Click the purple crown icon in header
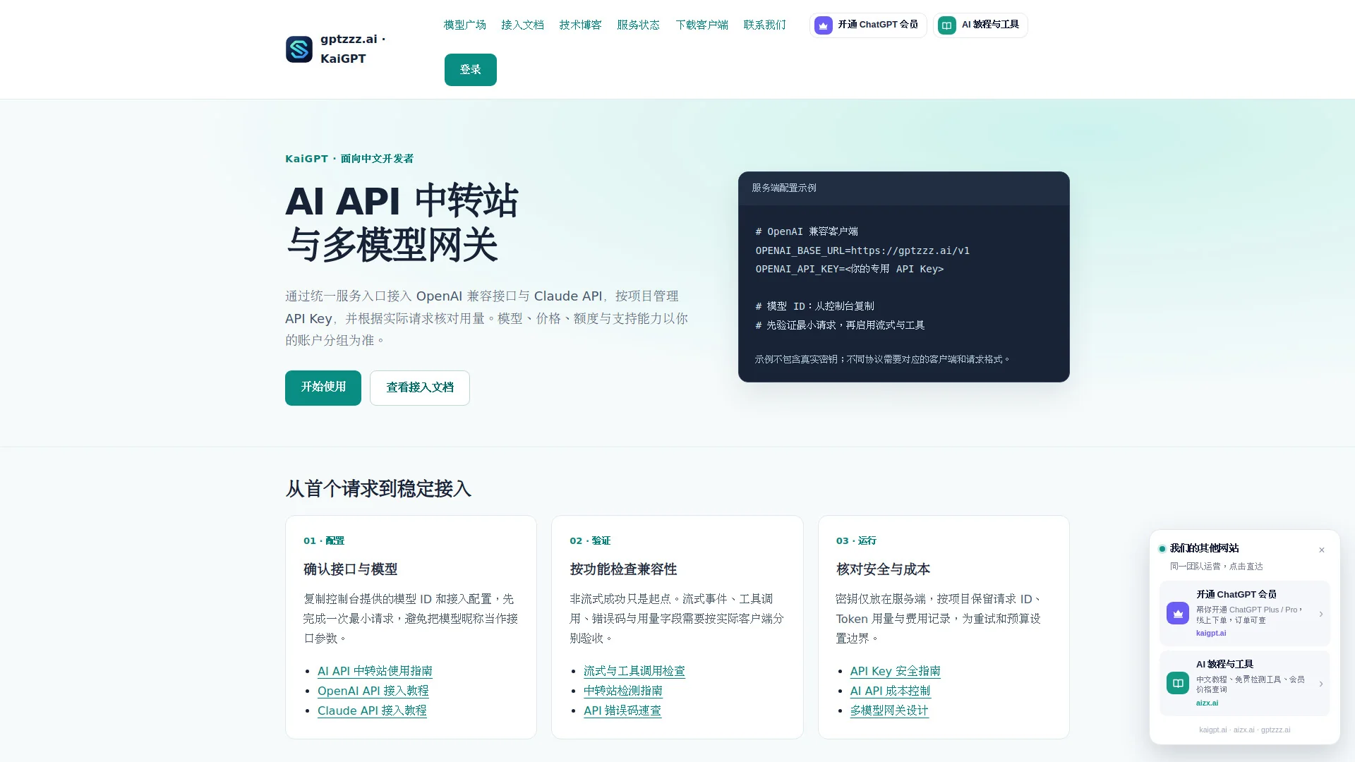Viewport: 1355px width, 762px height. coord(824,25)
